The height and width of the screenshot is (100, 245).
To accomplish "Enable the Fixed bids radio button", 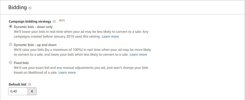I will pyautogui.click(x=10, y=62).
